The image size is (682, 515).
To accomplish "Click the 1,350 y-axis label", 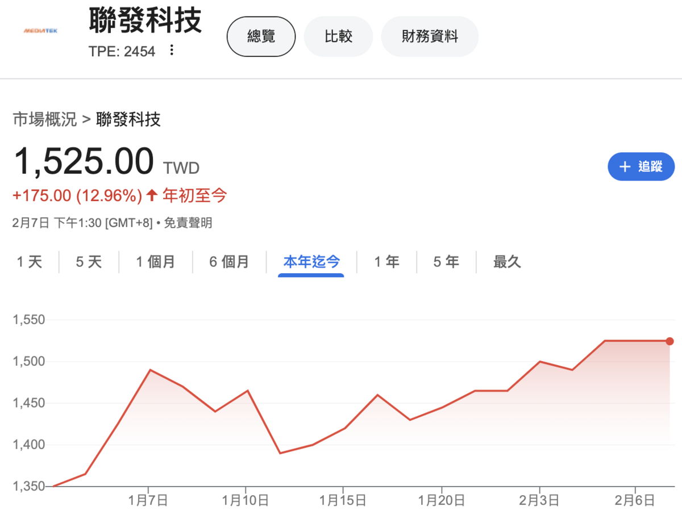I will tap(28, 487).
